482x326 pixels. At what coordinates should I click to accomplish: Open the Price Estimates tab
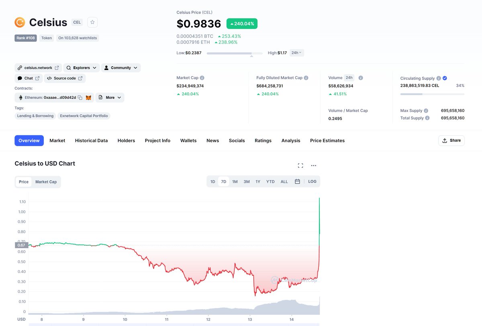(327, 141)
